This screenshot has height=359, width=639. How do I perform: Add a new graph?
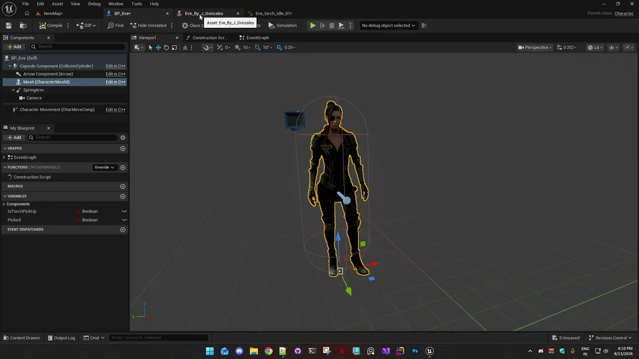click(123, 149)
